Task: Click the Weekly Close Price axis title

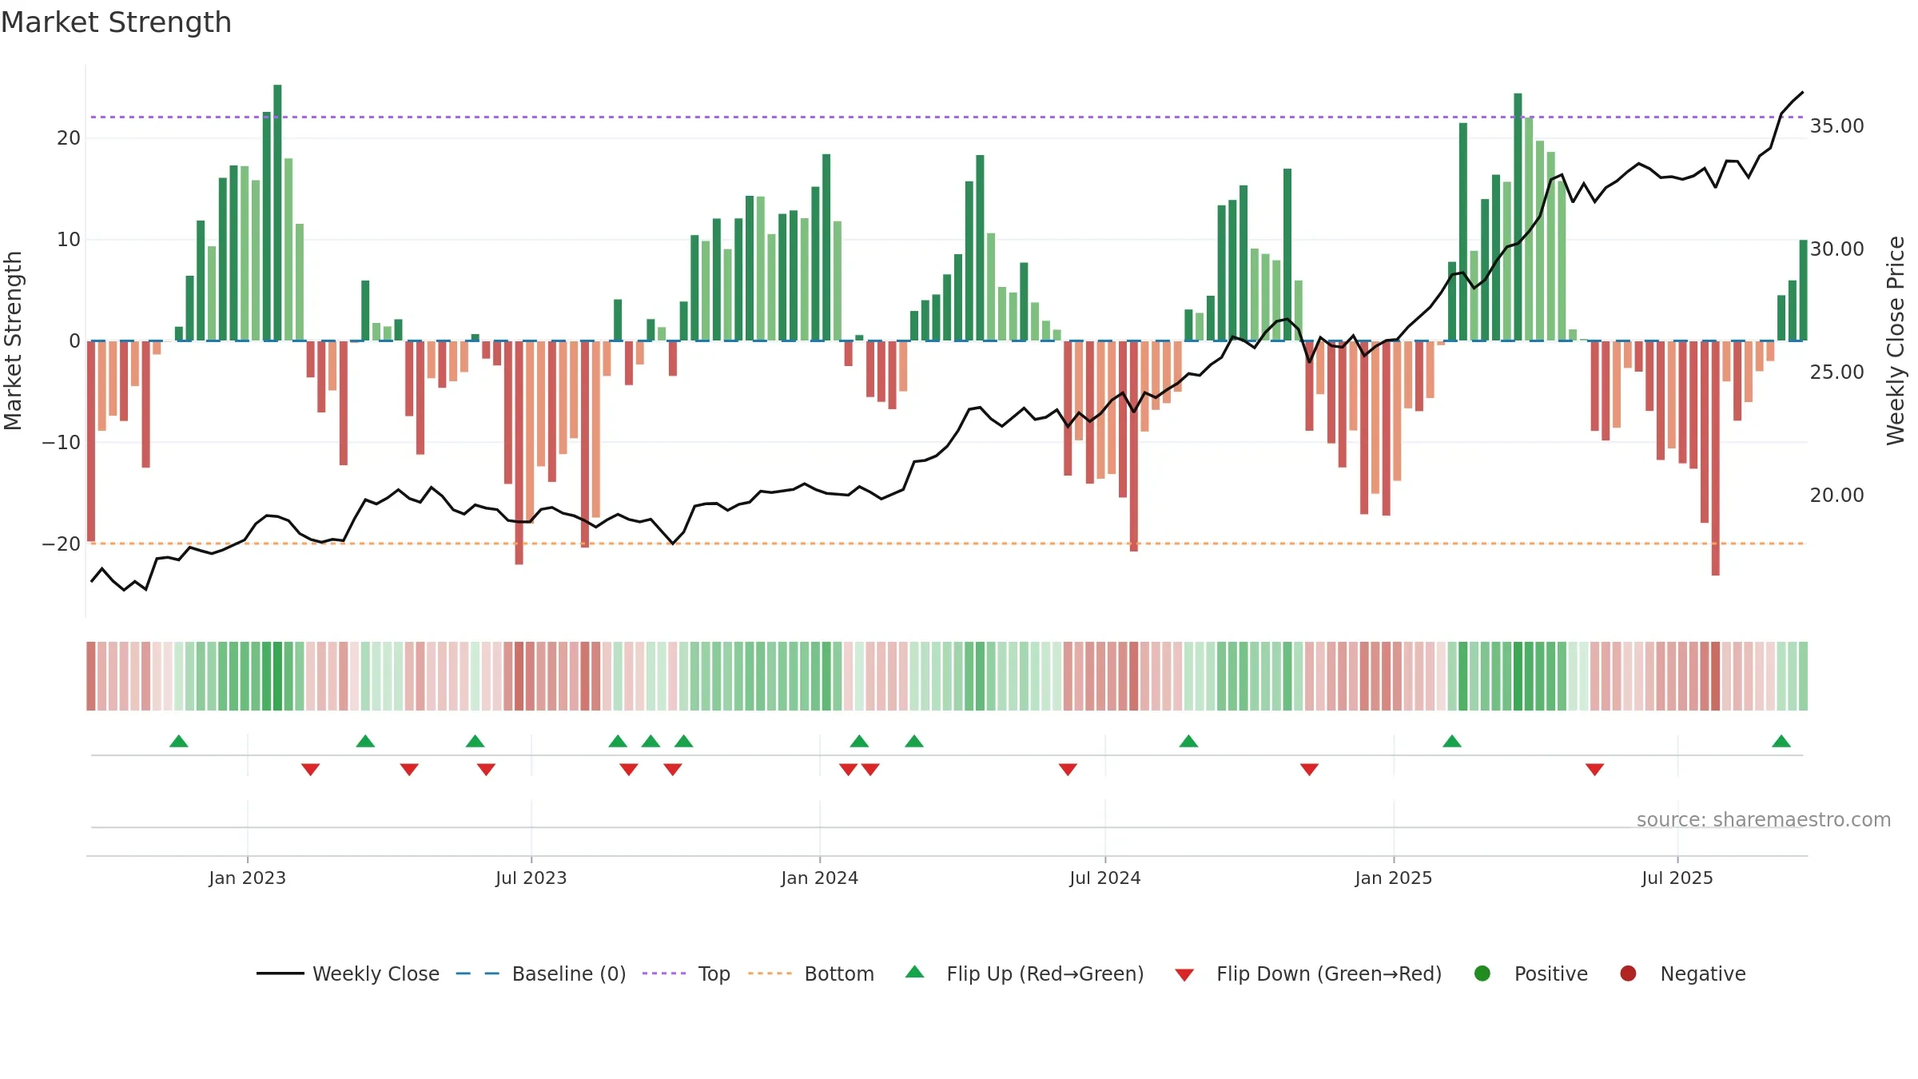Action: 1896,340
